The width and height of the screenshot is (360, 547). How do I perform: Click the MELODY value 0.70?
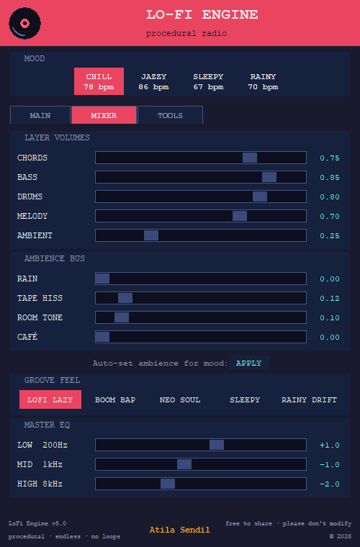click(330, 217)
